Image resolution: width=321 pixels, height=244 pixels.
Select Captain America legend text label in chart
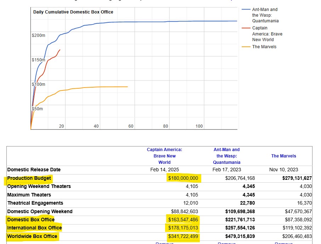tap(267, 34)
